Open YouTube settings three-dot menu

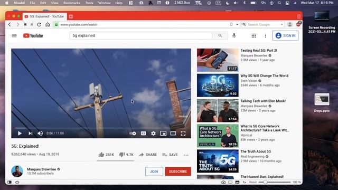coord(266,35)
